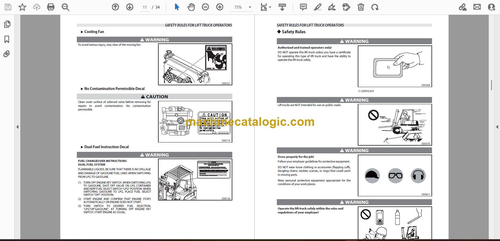Click the cloud upload icon
The image size is (500, 241).
coord(37,7)
